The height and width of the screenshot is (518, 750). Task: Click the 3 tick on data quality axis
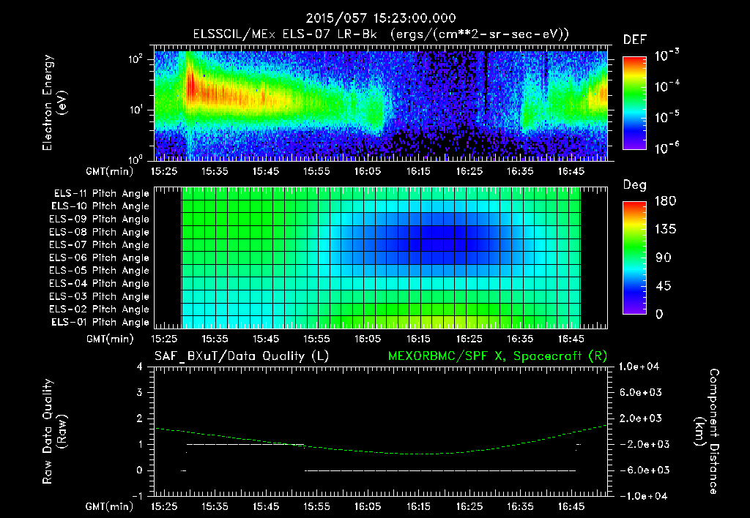click(140, 392)
